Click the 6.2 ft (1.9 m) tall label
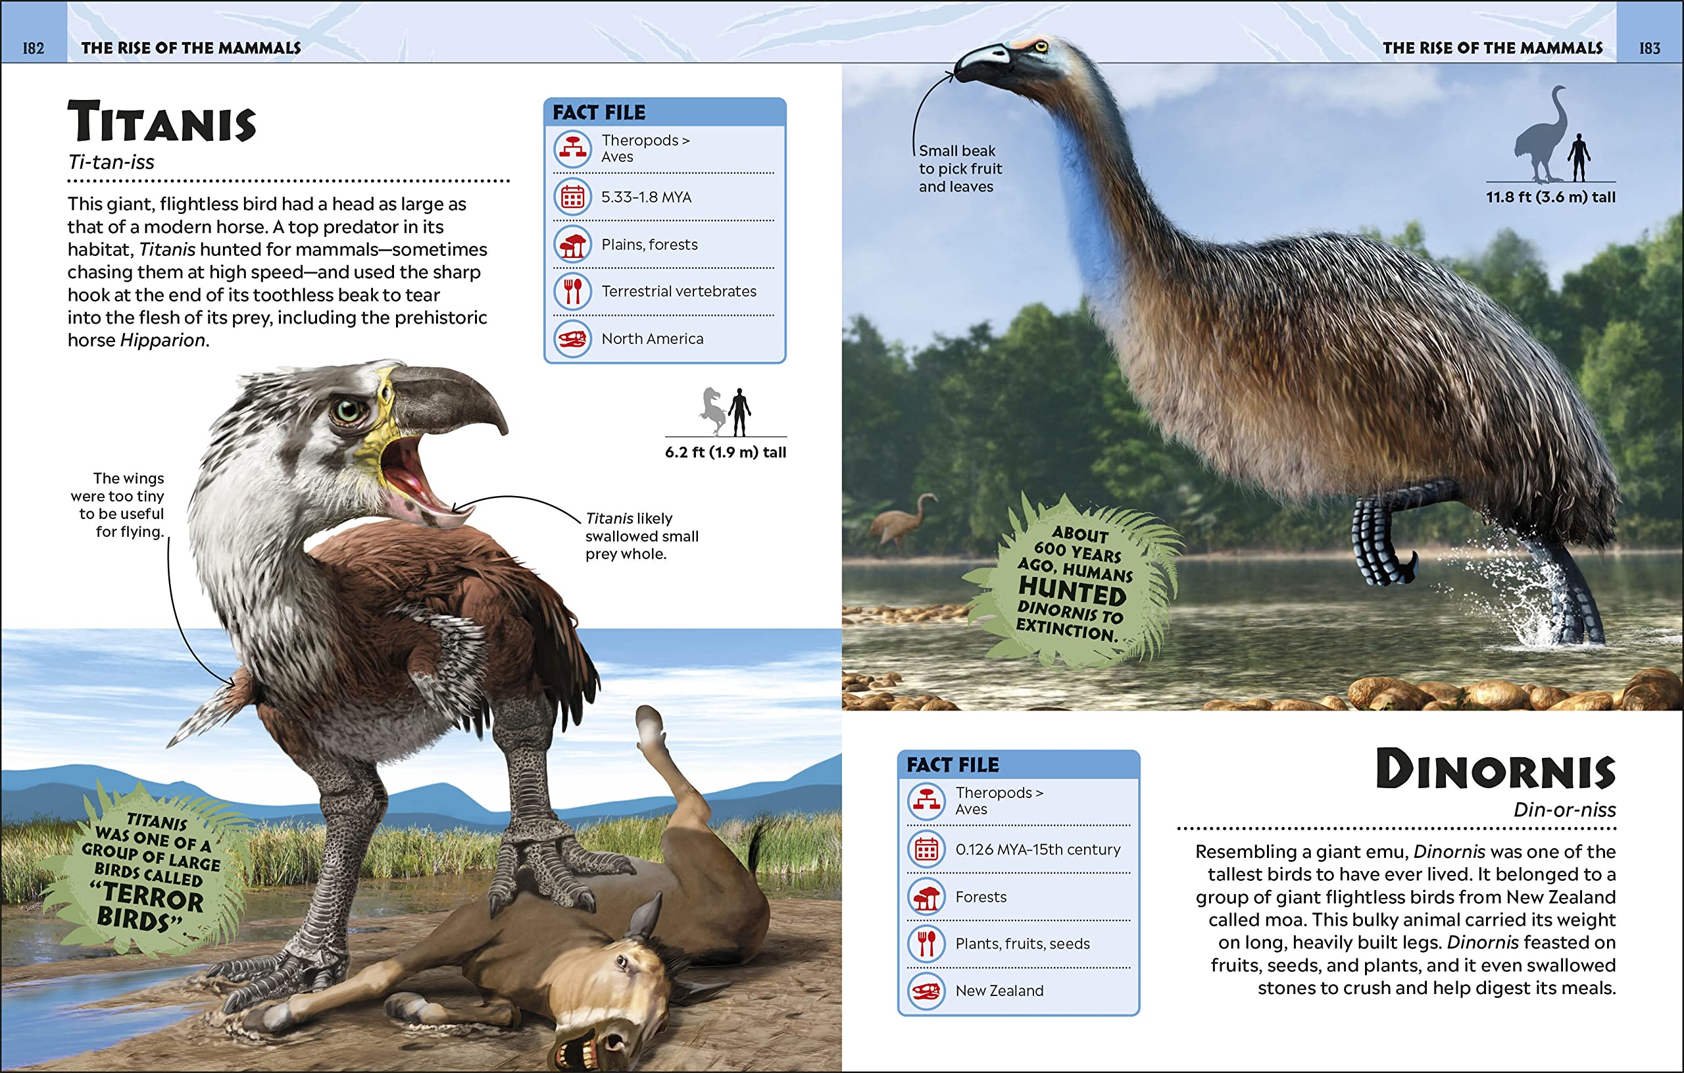 tap(725, 453)
